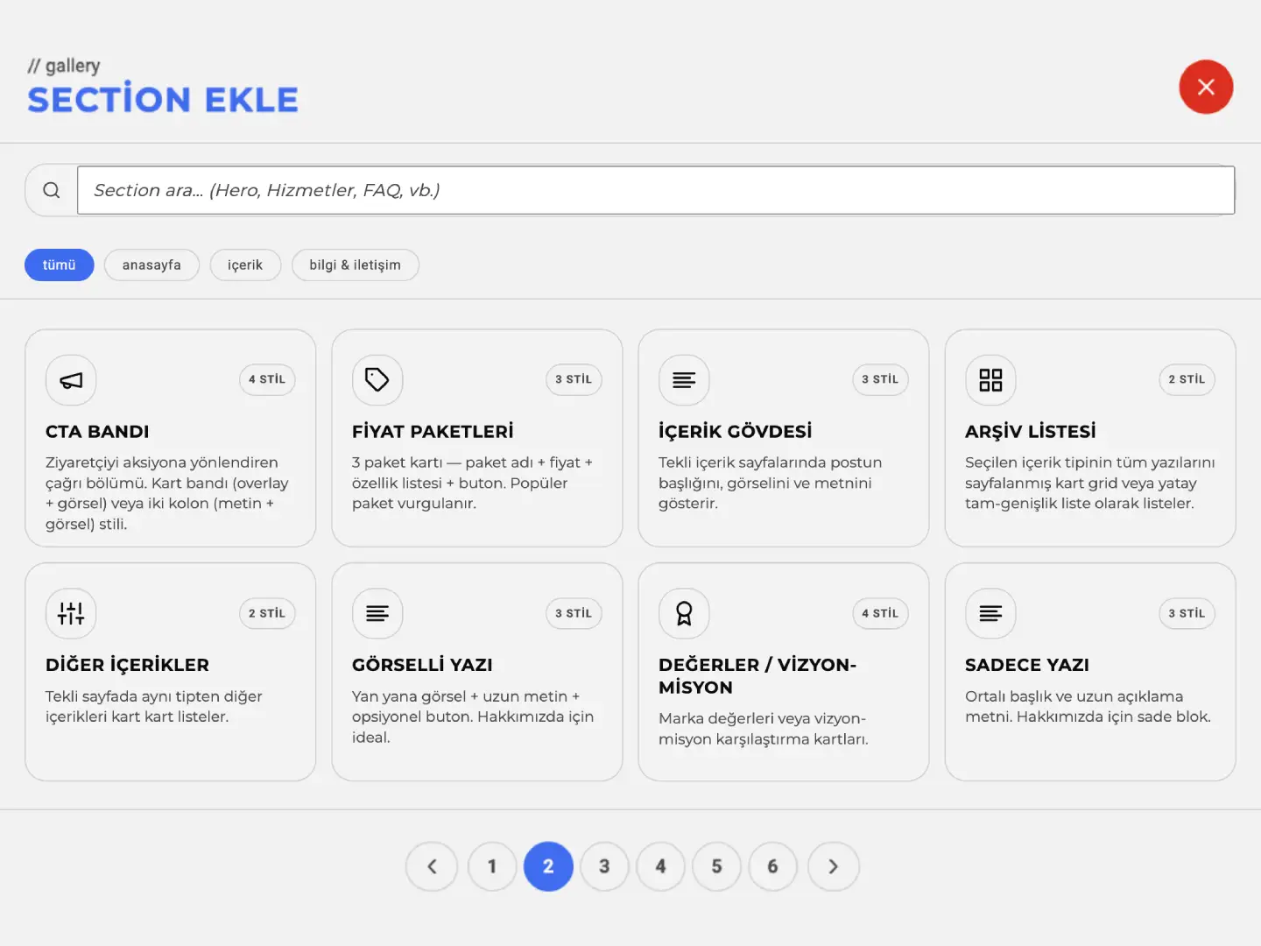Click the award ribbon icon on Değerler card

(x=684, y=613)
